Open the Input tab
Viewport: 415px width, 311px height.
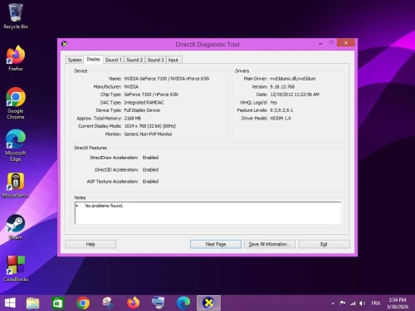click(173, 60)
